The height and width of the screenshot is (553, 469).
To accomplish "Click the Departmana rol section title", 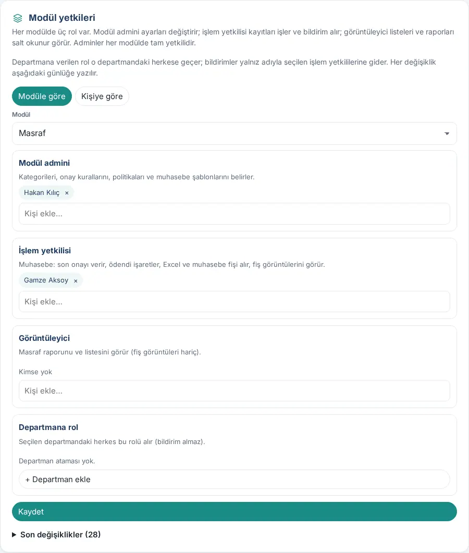I will pyautogui.click(x=48, y=427).
